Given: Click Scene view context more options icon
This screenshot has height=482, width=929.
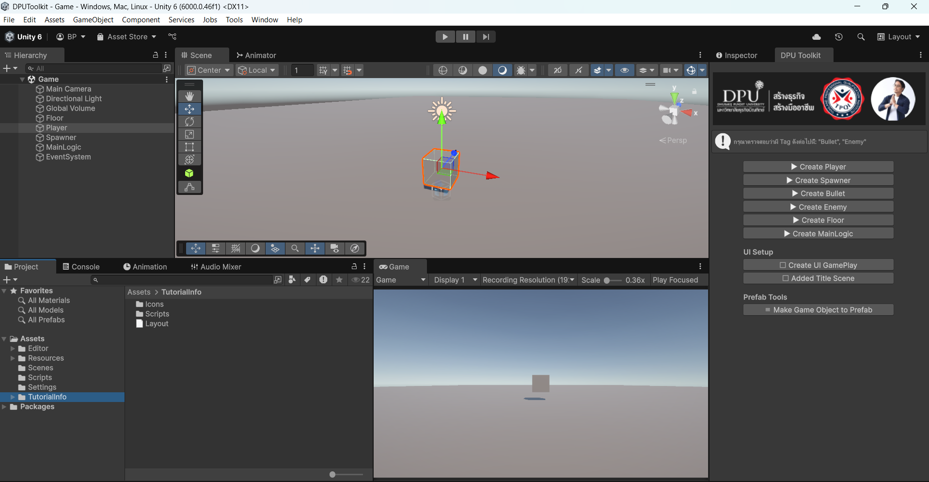Looking at the screenshot, I should coord(700,55).
